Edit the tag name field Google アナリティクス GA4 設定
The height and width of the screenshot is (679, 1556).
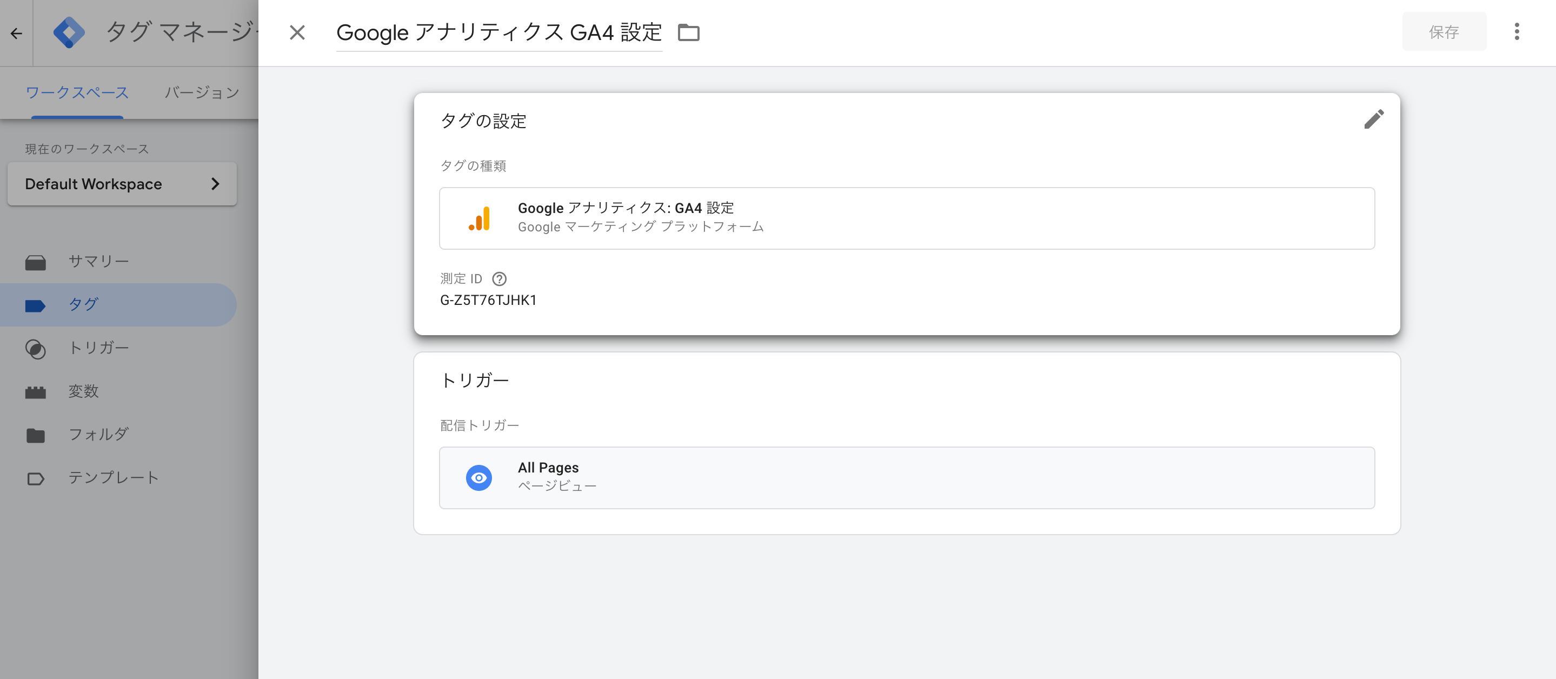[x=499, y=32]
